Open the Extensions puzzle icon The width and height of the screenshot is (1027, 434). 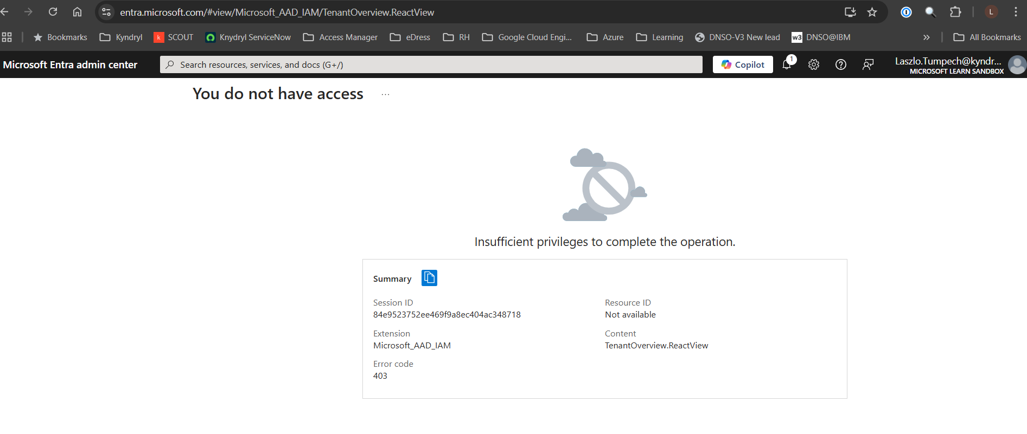click(955, 12)
